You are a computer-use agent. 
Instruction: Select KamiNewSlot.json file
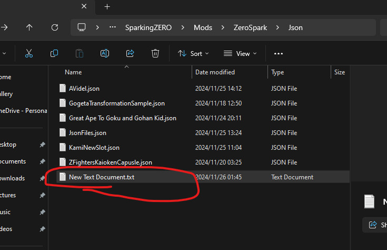[94, 148]
